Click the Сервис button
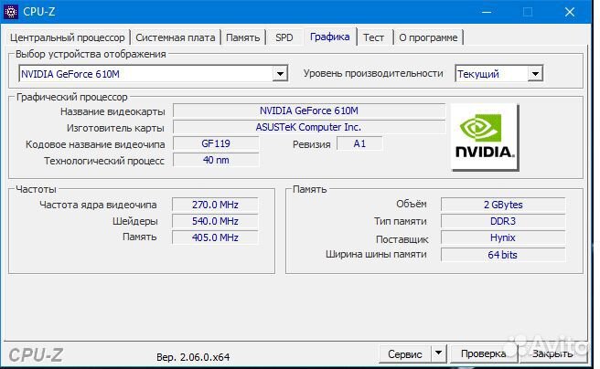600x369 pixels. pyautogui.click(x=405, y=353)
